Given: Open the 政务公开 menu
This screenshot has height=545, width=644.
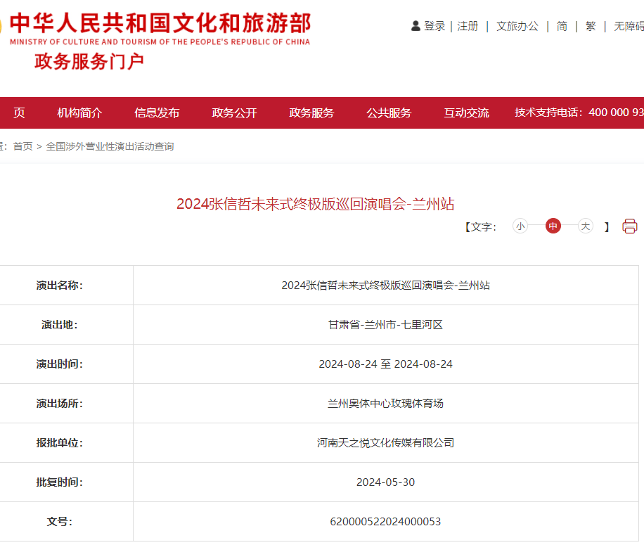Looking at the screenshot, I should 234,113.
